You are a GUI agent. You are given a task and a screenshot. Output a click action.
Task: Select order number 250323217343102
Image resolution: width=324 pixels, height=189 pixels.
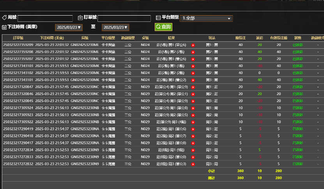[x=18, y=73]
